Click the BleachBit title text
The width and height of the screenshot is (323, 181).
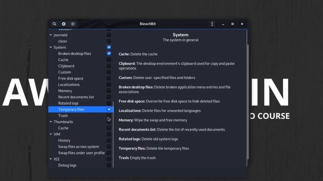(x=147, y=24)
